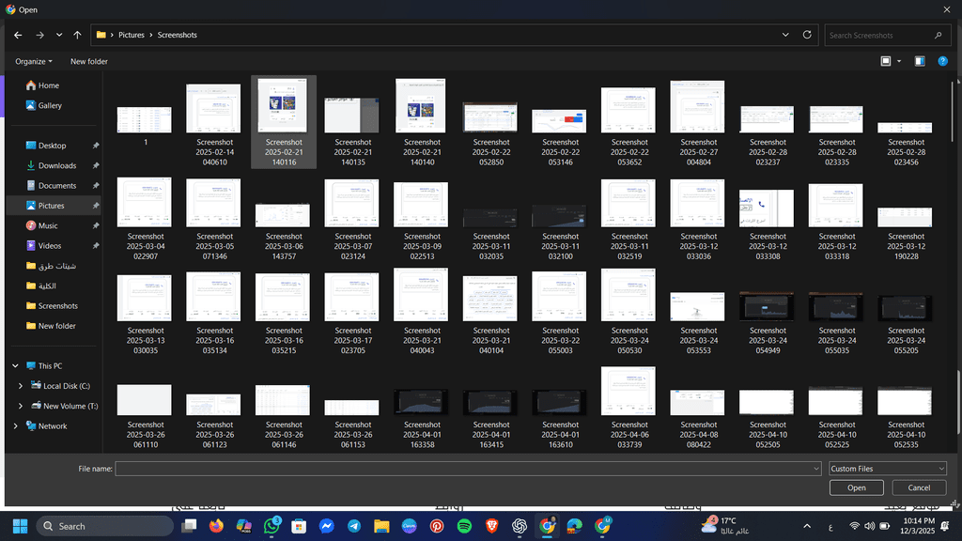The image size is (962, 541).
Task: Launch Telegram from the taskbar
Action: tap(354, 526)
